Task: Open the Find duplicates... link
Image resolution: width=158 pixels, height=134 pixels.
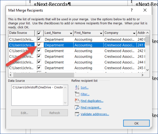Action: coord(92,101)
